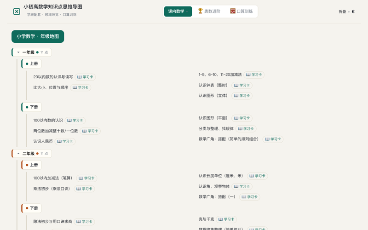368x230 pixels.
Task: Click the text 两位数加减整十数/一位数
Action: point(56,131)
